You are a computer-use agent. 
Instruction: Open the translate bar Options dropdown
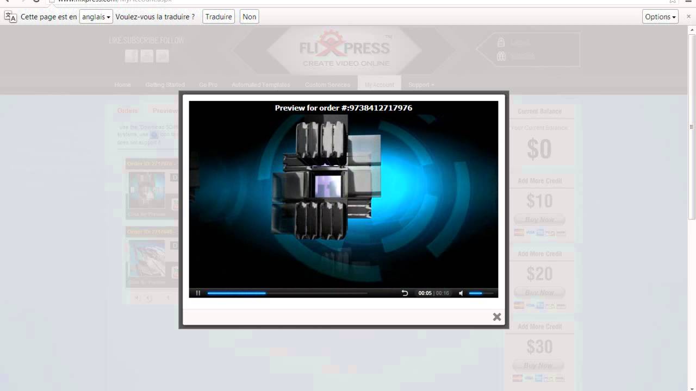[661, 17]
